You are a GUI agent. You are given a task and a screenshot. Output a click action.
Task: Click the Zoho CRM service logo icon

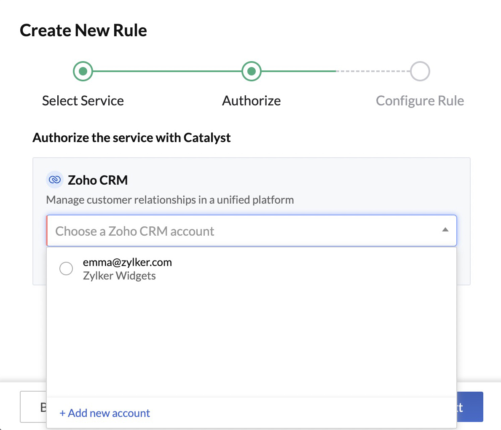click(x=54, y=179)
